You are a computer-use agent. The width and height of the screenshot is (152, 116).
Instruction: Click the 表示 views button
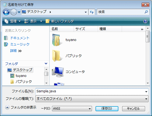(30, 21)
